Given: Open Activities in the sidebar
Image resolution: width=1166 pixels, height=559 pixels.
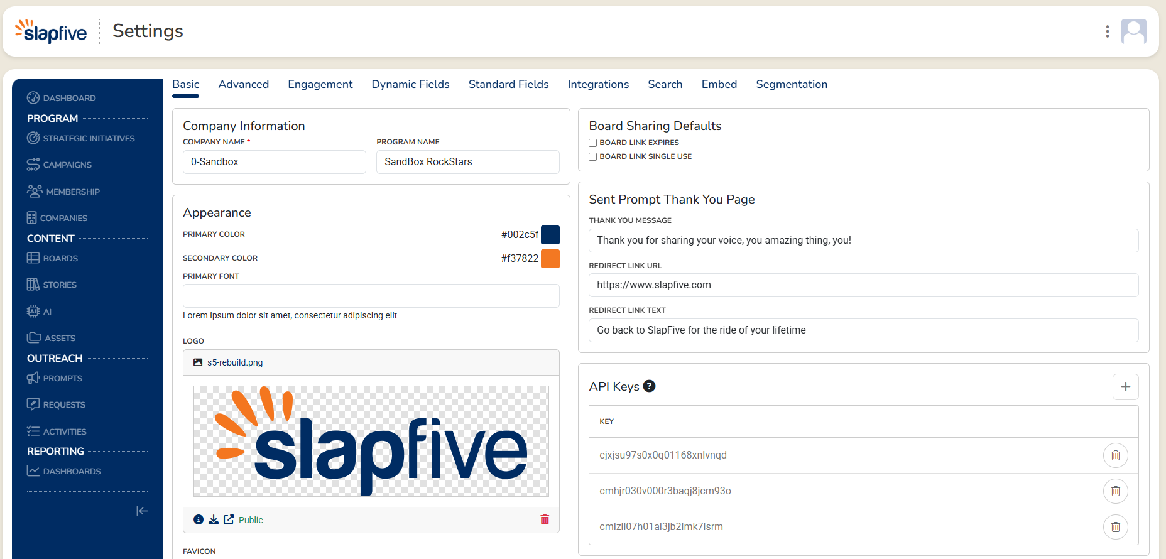Looking at the screenshot, I should click(x=57, y=431).
